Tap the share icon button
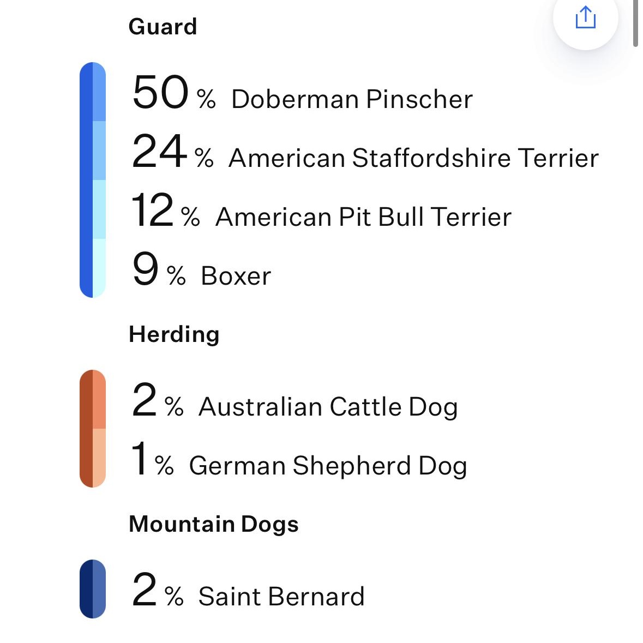The image size is (643, 643). [585, 17]
